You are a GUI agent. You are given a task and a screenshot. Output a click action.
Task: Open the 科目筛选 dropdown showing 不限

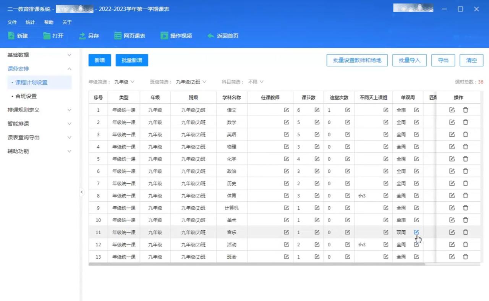click(256, 82)
